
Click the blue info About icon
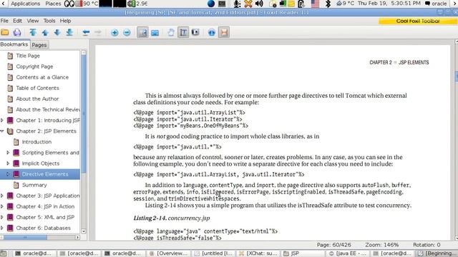[x=212, y=32]
